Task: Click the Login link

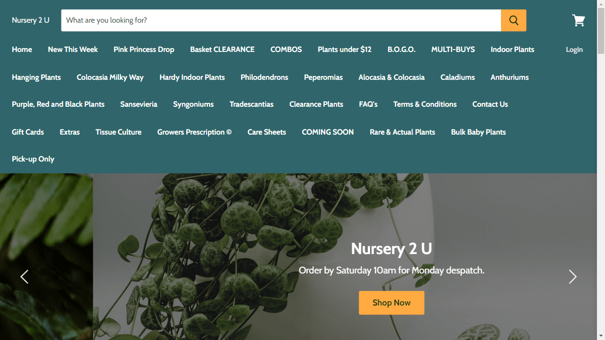Action: point(574,50)
